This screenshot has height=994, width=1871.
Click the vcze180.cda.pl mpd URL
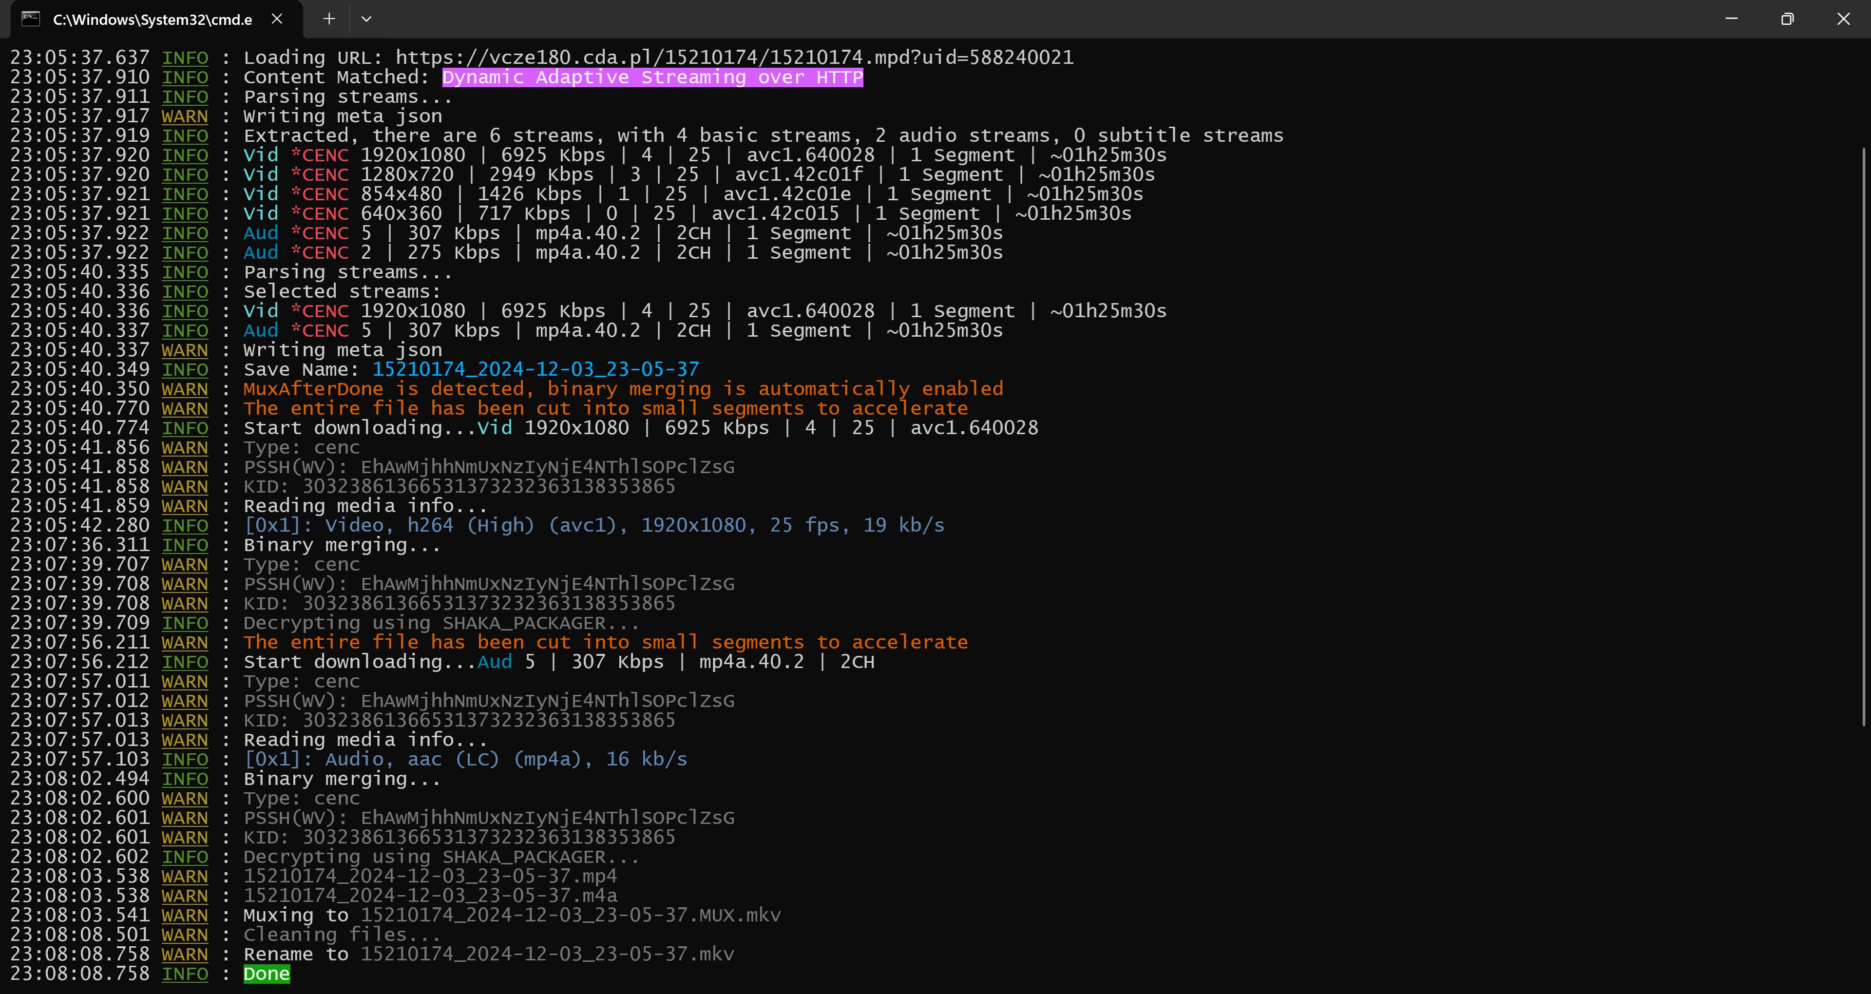point(734,57)
